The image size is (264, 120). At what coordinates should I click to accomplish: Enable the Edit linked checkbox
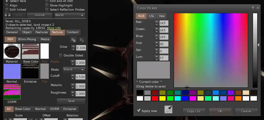[x=7, y=10]
